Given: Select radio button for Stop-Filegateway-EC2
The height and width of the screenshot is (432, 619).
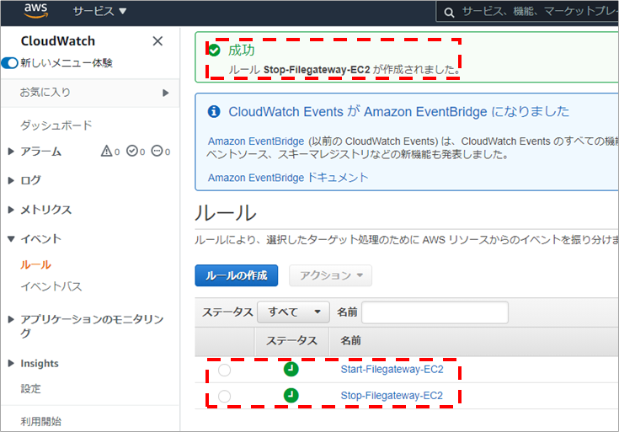Looking at the screenshot, I should [x=224, y=396].
